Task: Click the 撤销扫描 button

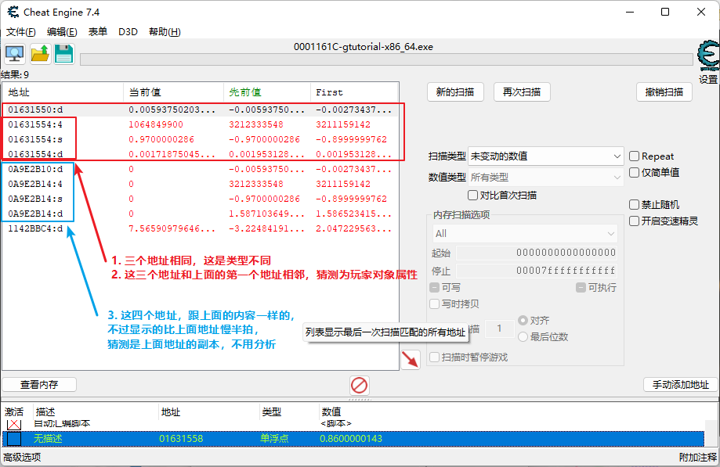Action: 664,92
